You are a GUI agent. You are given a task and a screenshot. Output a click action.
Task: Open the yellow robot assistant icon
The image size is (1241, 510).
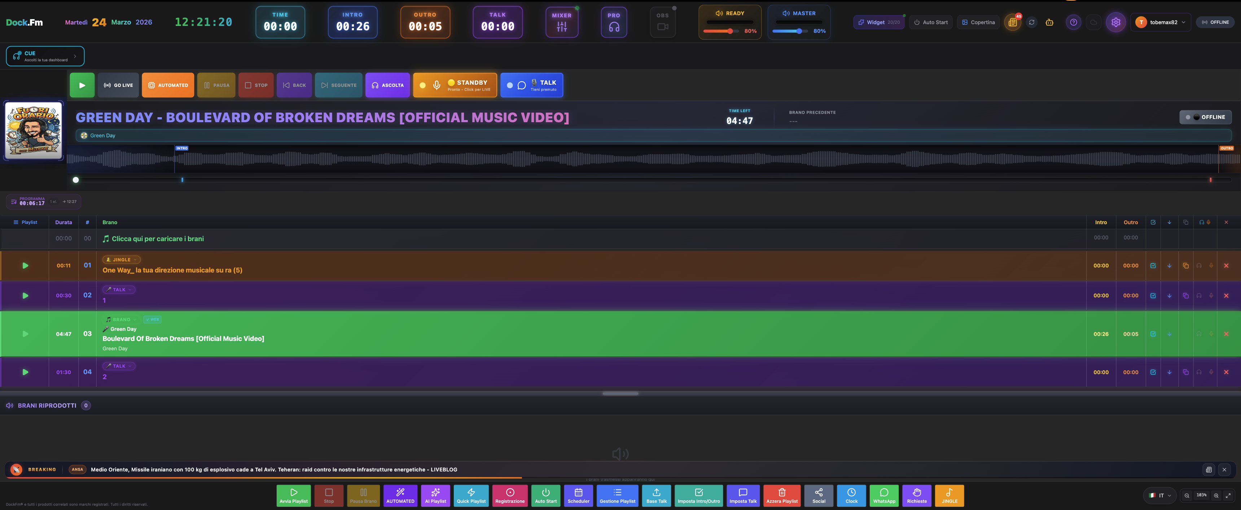click(x=1049, y=22)
